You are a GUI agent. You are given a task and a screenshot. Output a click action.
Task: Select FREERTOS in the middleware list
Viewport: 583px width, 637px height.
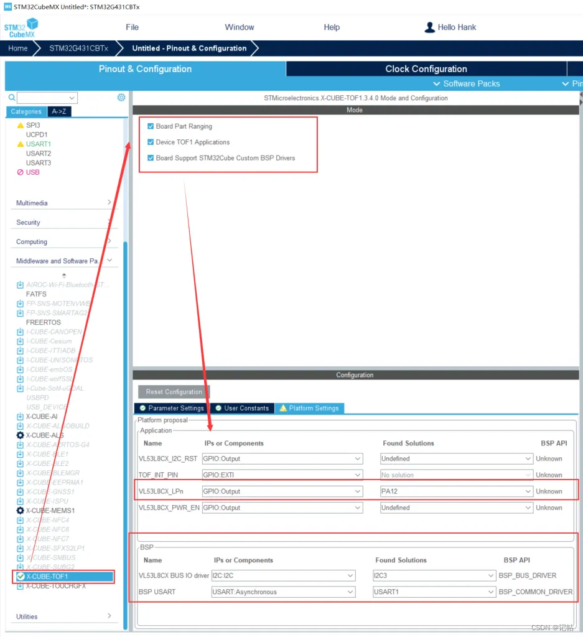coord(44,322)
